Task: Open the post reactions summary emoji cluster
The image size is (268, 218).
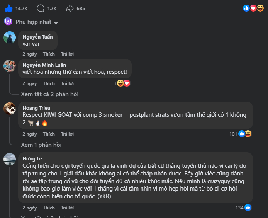Action: tap(250, 8)
